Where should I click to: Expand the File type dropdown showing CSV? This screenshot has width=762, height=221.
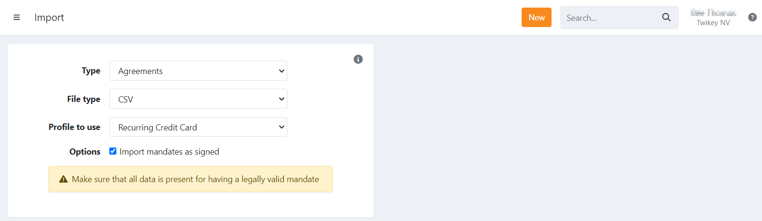(x=198, y=99)
